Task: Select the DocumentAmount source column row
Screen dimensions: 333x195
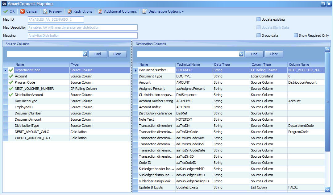Action: pos(67,119)
